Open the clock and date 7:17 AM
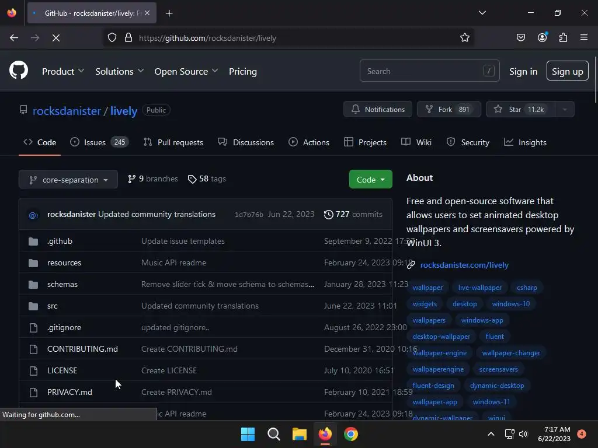 click(554, 434)
